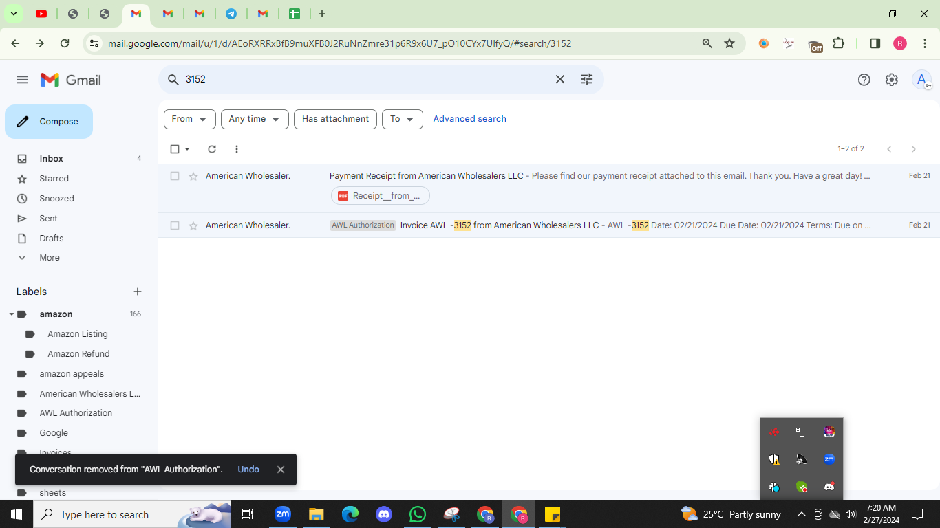This screenshot has height=528, width=940.
Task: Open the Amazon Refund sublabel
Action: click(78, 354)
